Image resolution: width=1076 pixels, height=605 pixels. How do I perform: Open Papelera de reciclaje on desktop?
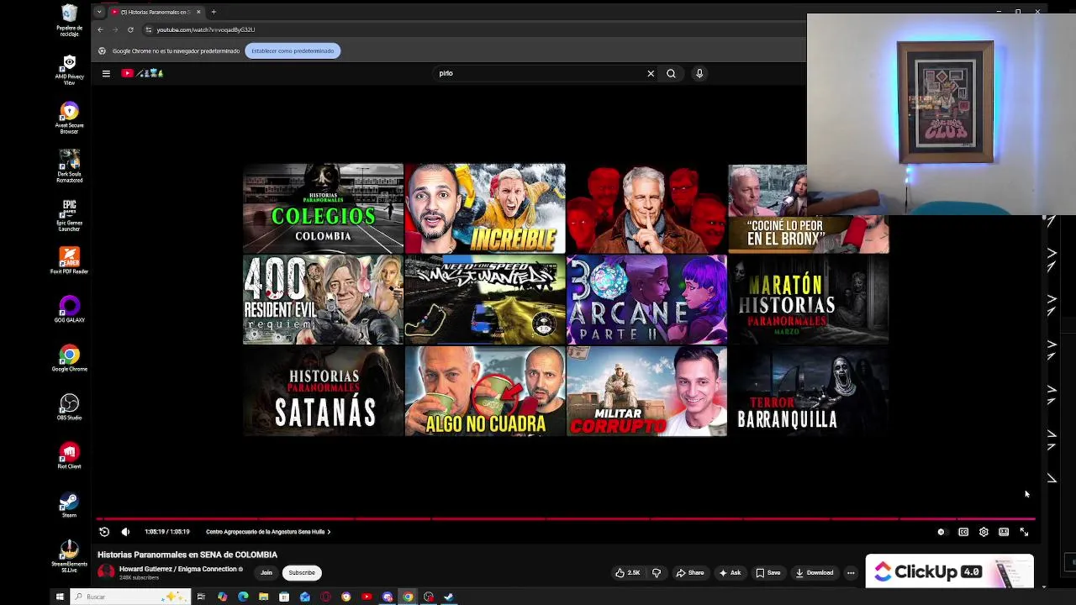(69, 20)
